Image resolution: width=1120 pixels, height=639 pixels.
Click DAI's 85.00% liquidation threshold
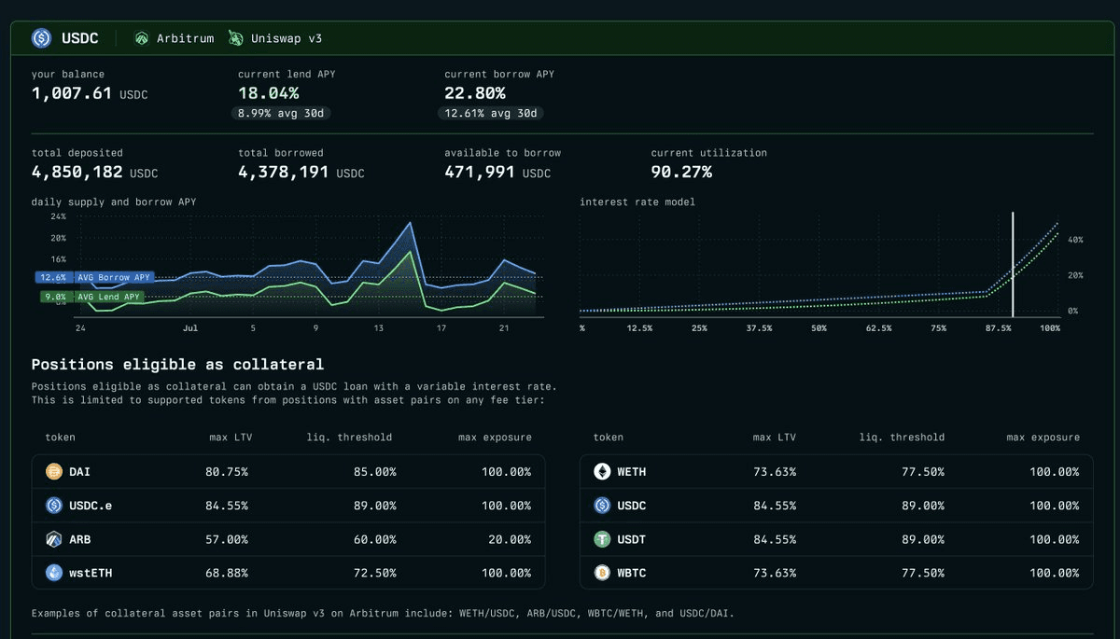pyautogui.click(x=374, y=472)
